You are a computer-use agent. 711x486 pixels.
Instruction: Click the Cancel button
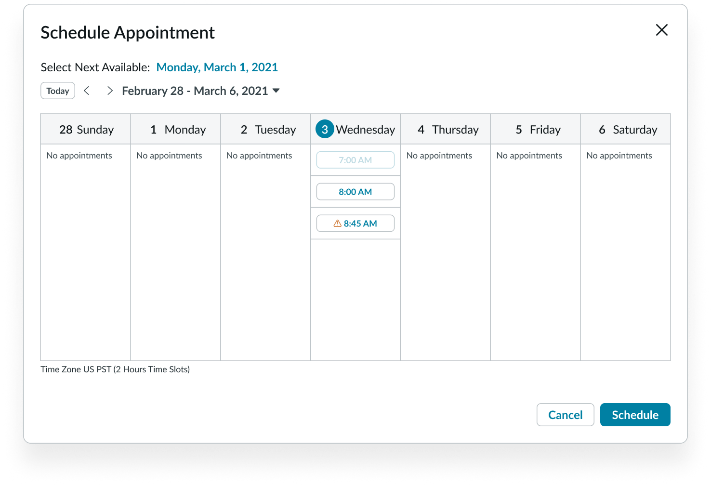[x=565, y=415]
